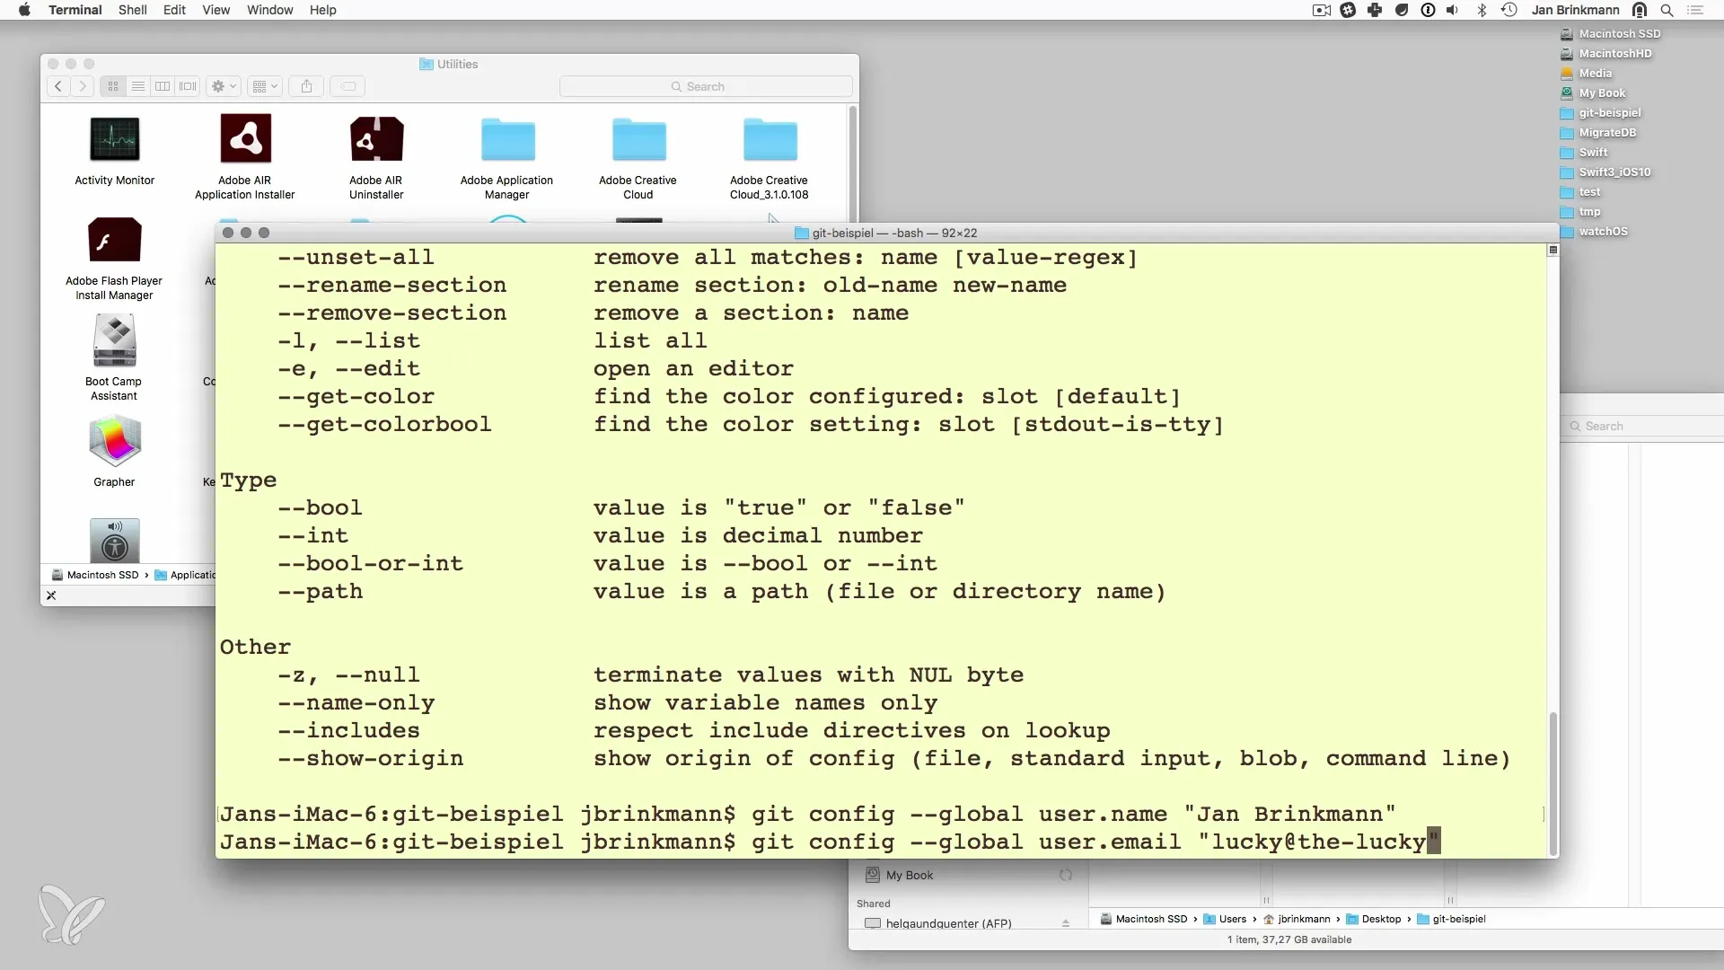Viewport: 1724px width, 970px height.
Task: Open the View menu
Action: click(215, 10)
